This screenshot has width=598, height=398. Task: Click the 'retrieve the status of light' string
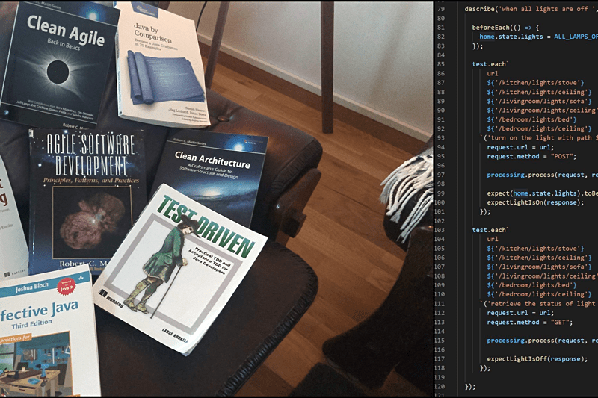click(x=540, y=304)
